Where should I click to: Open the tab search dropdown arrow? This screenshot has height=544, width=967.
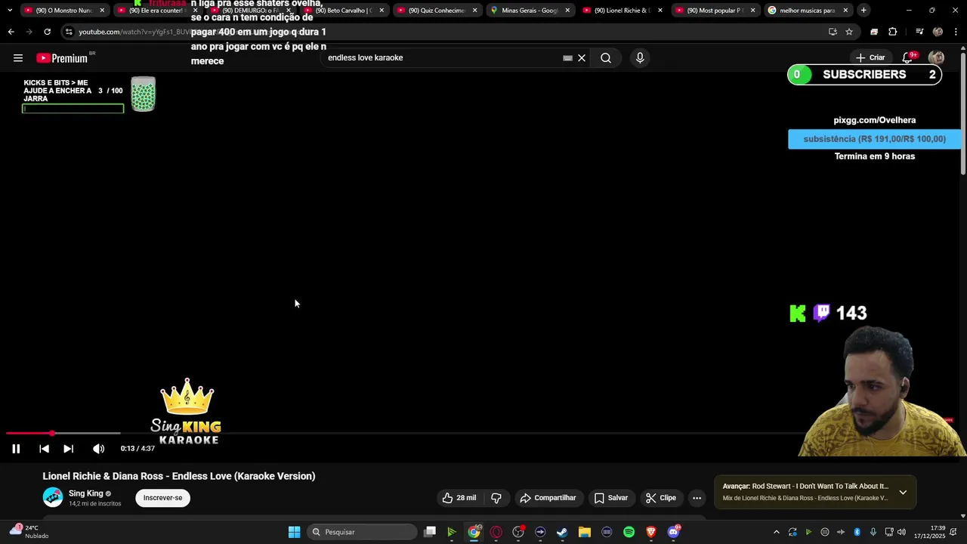click(x=9, y=11)
